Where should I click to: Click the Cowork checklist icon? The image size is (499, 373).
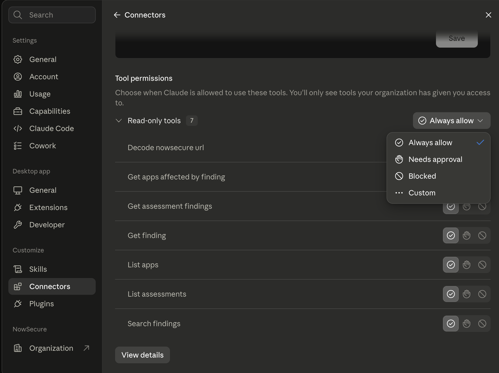coord(18,146)
